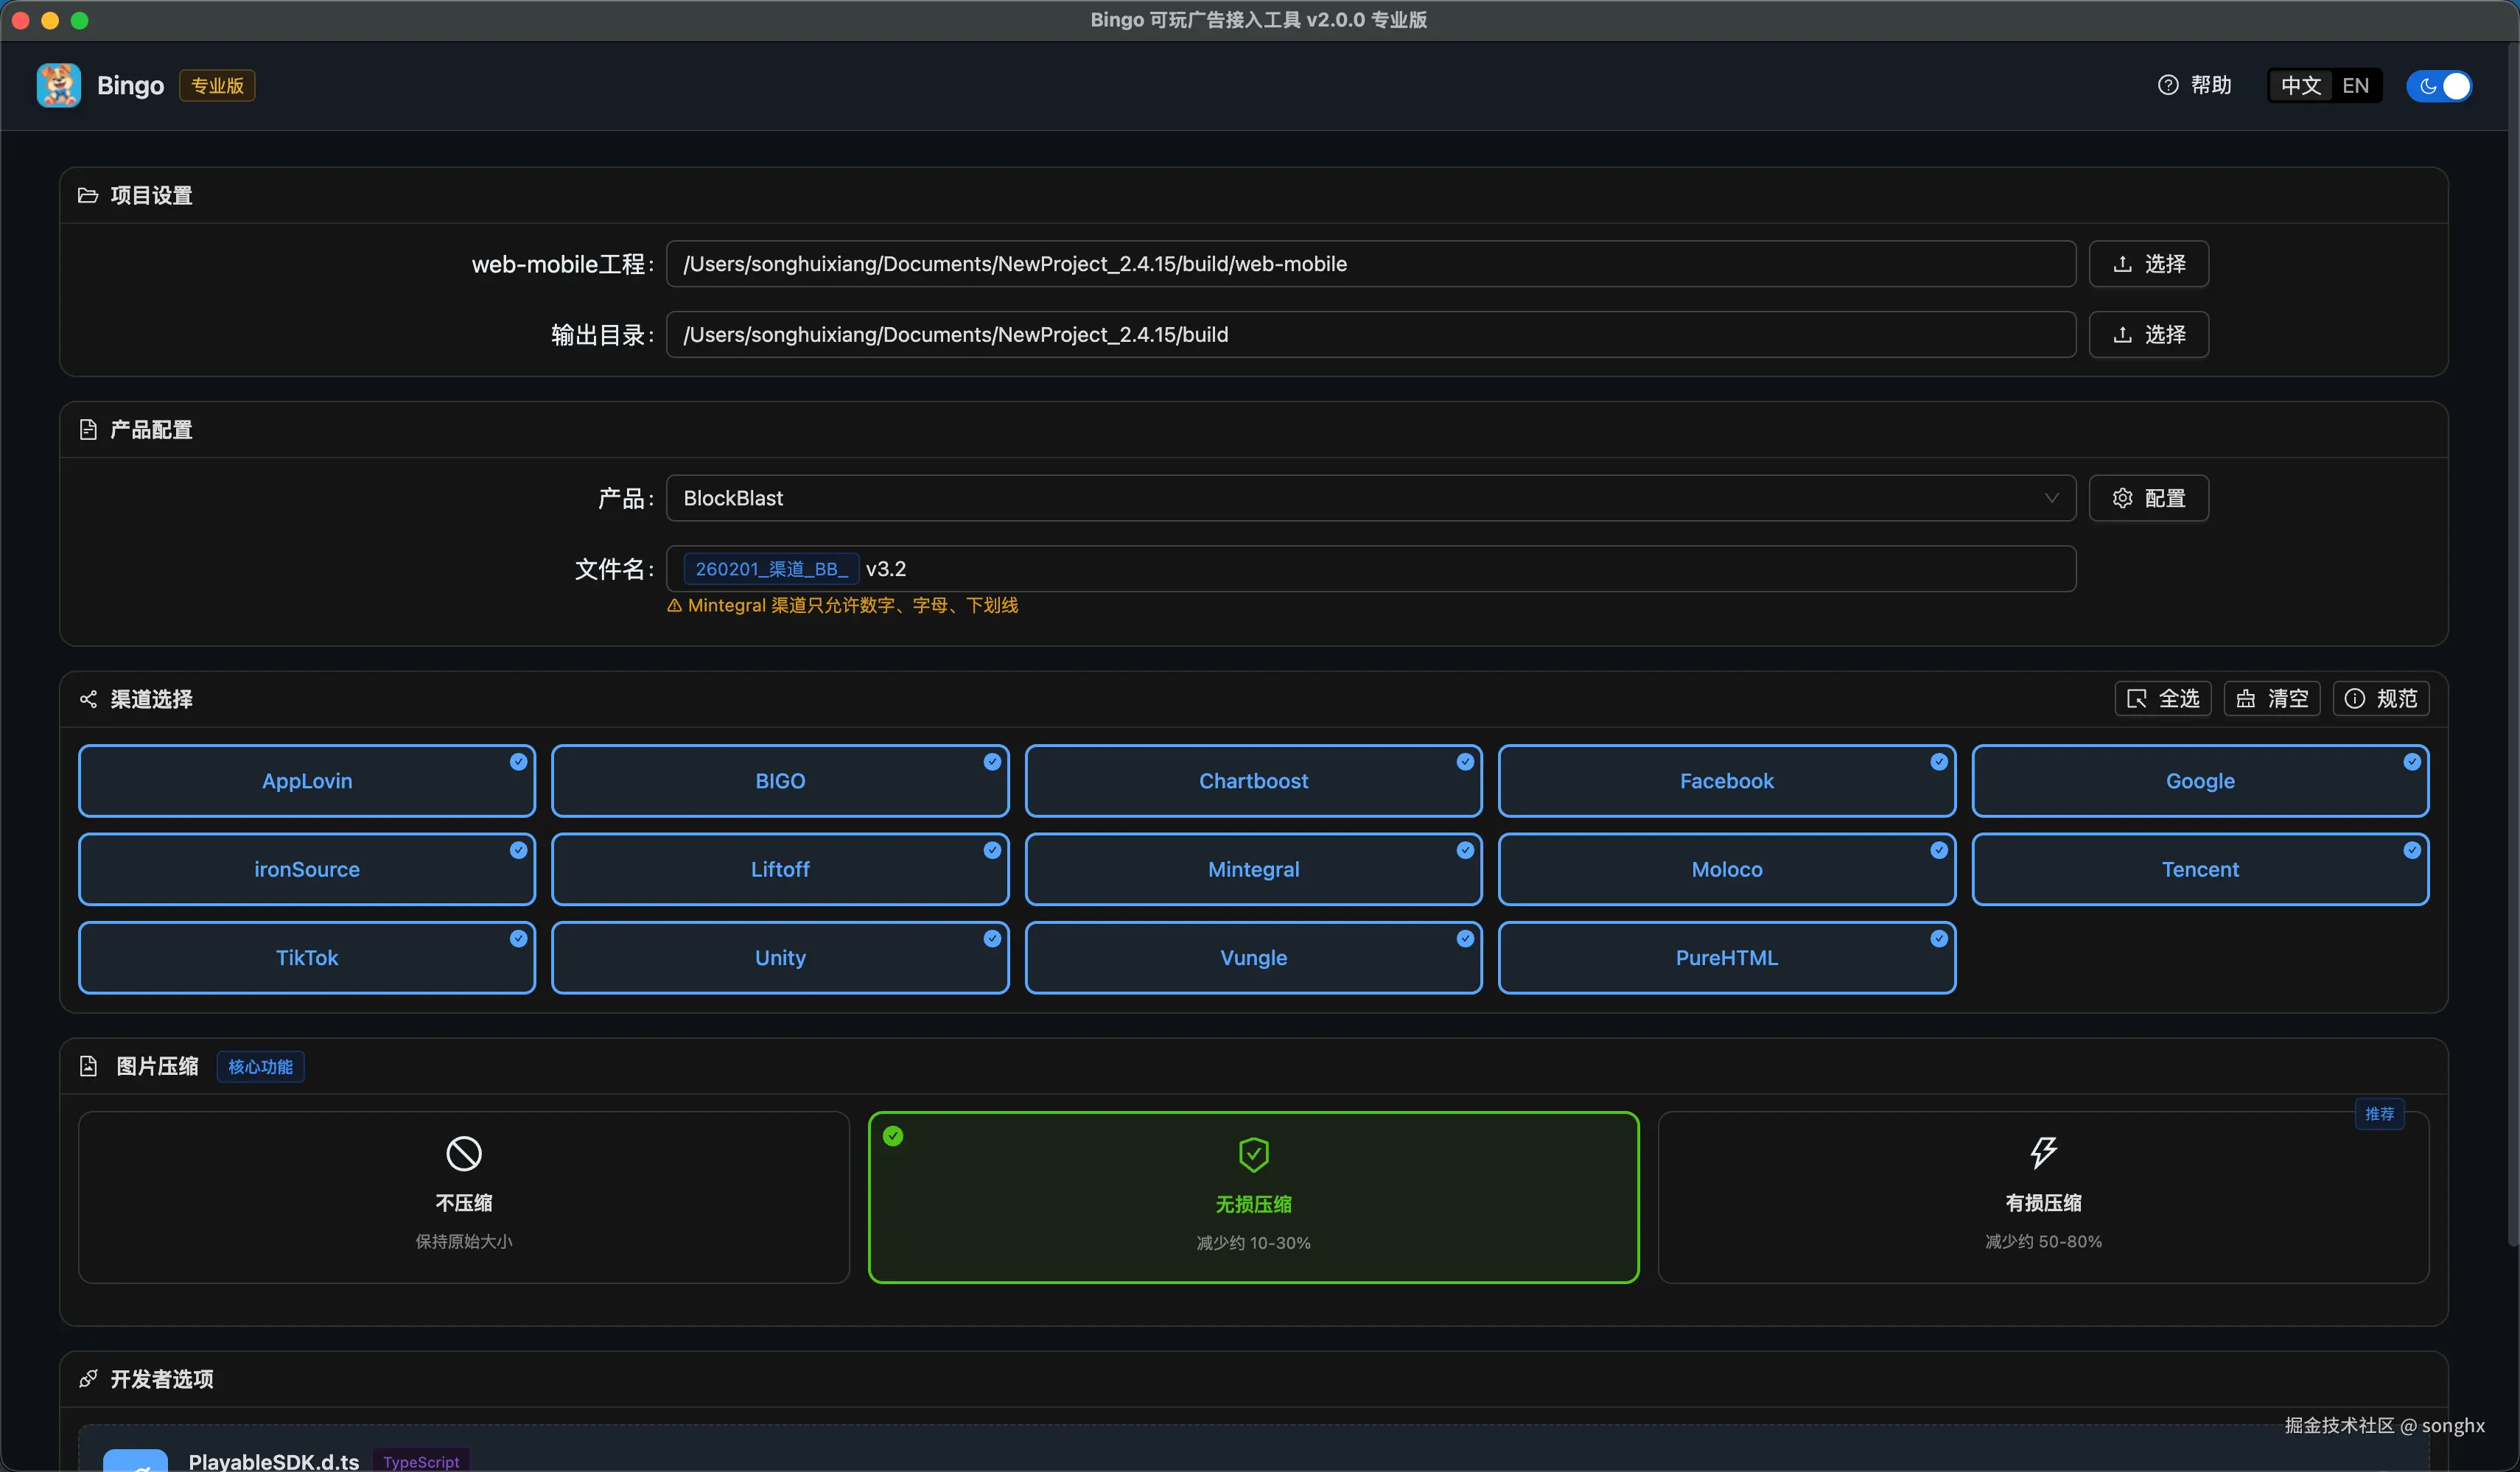This screenshot has width=2520, height=1472.
Task: Click the 产品配置 document icon
Action: click(x=88, y=430)
